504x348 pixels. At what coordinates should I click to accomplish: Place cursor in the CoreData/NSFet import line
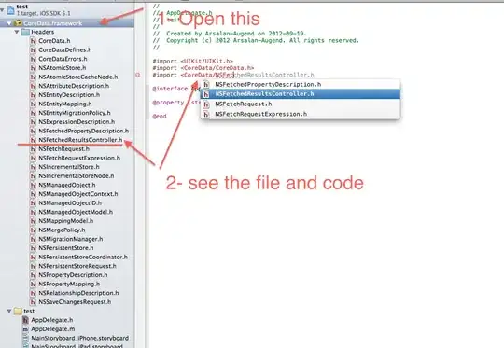(x=233, y=75)
